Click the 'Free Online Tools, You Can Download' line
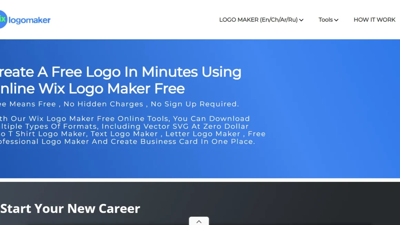 coord(173,119)
